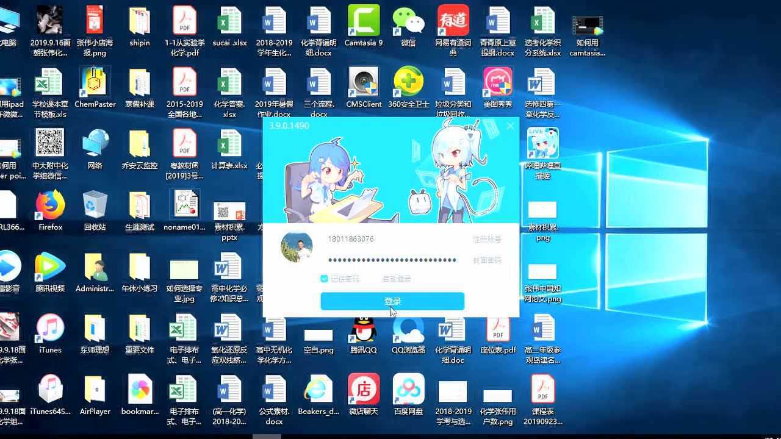The image size is (781, 439).
Task: Open the Camtasia 9 desktop shortcut
Action: tap(364, 26)
